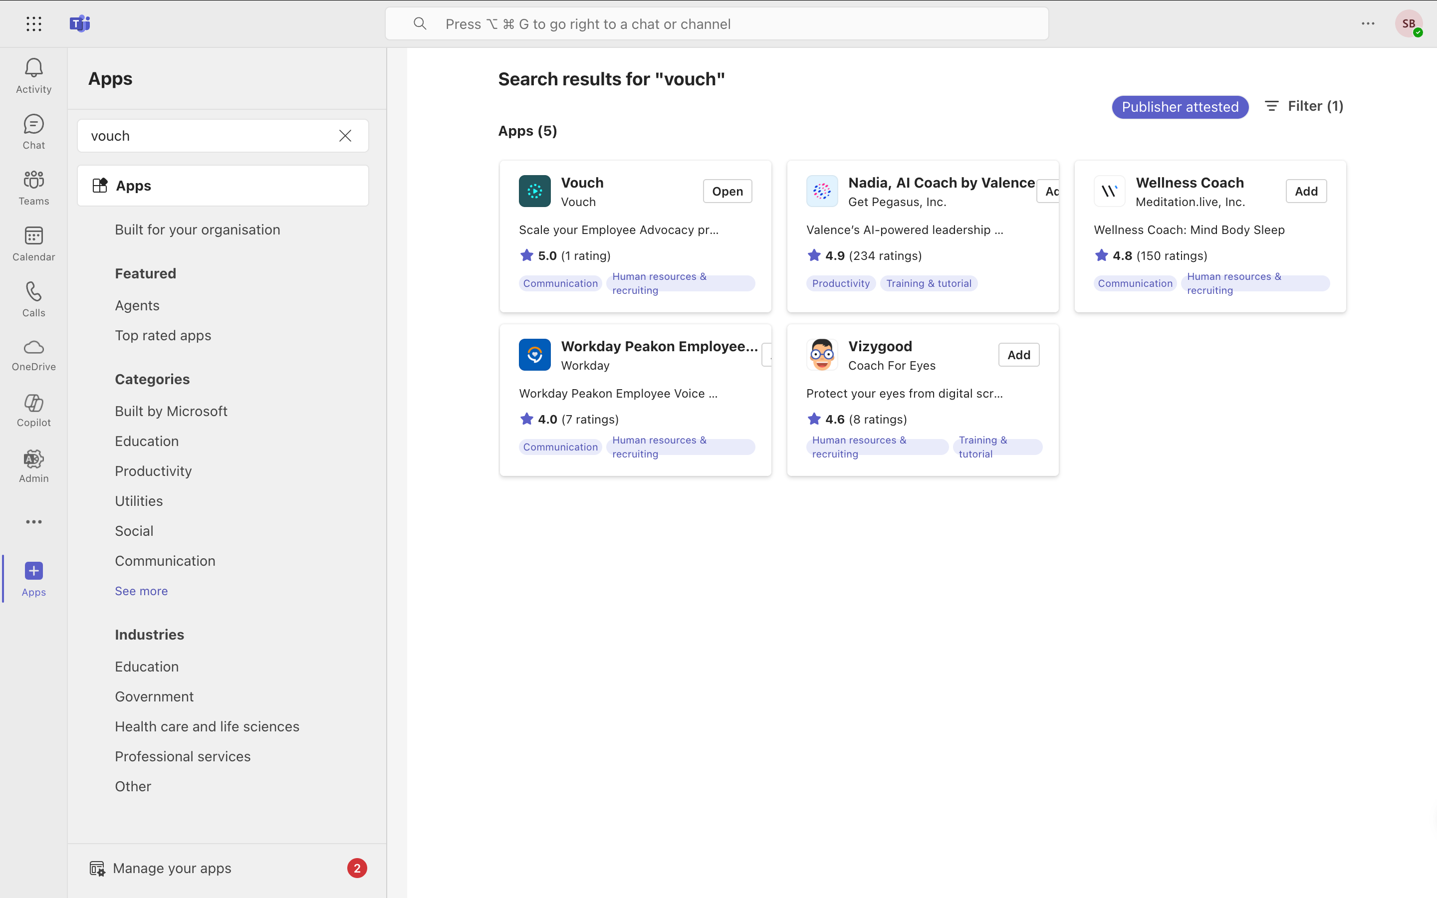This screenshot has width=1437, height=898.
Task: Browse the Utilities category
Action: [138, 501]
